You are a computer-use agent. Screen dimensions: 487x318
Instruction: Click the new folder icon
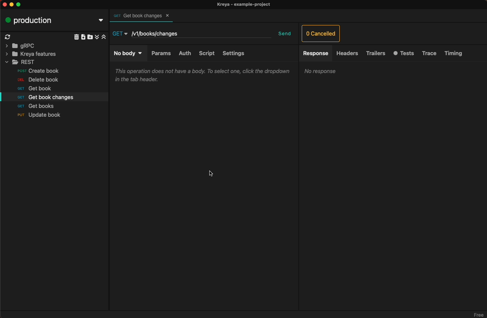[90, 37]
